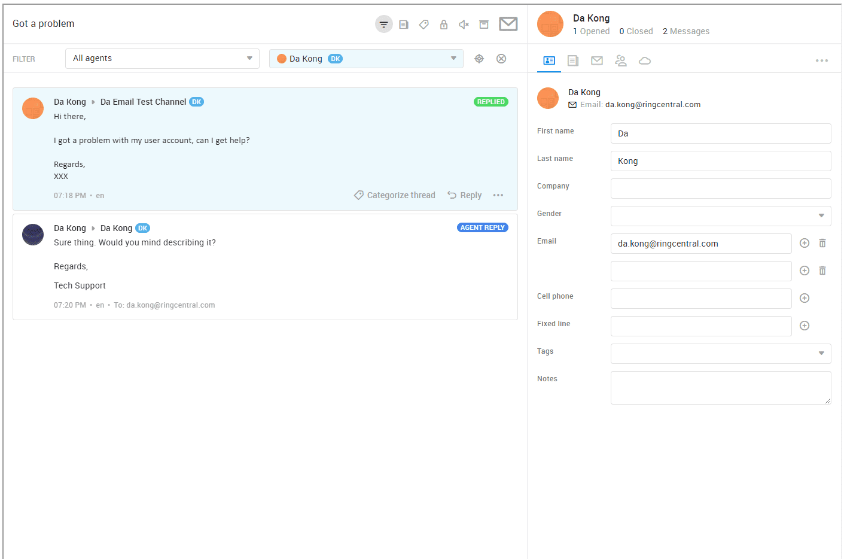The image size is (844, 559).
Task: Expand the Gender dropdown
Action: (x=720, y=216)
